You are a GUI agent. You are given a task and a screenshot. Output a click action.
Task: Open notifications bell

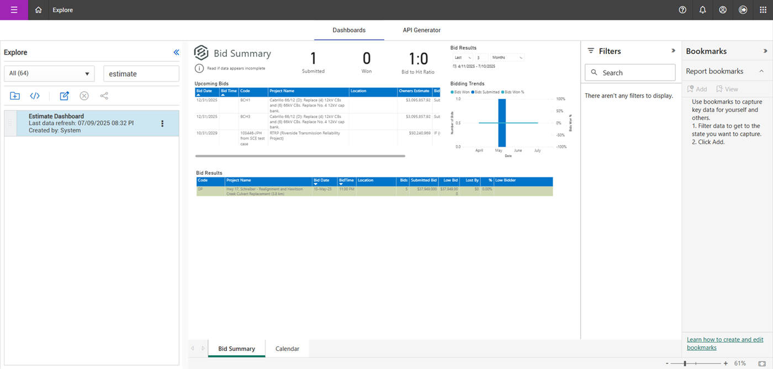tap(702, 10)
